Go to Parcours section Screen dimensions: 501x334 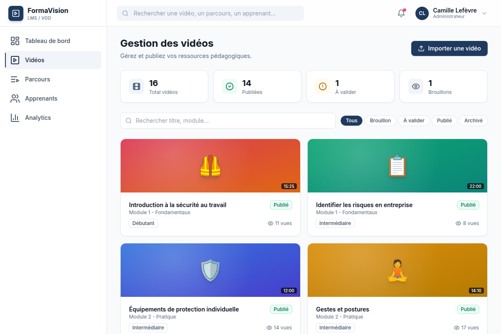coord(53,79)
